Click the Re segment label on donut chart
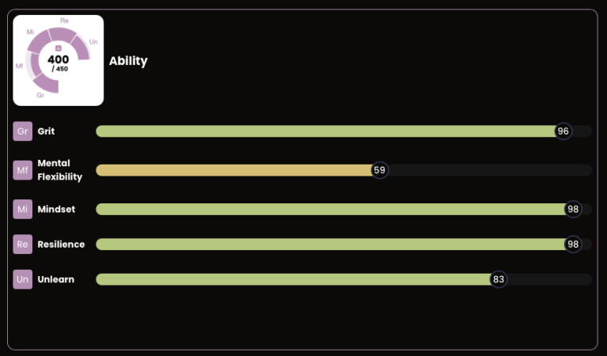The height and width of the screenshot is (356, 607). (64, 20)
